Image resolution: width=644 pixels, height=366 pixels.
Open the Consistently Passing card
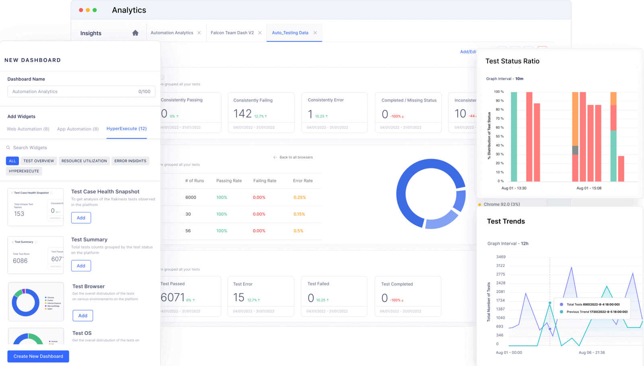pos(191,112)
